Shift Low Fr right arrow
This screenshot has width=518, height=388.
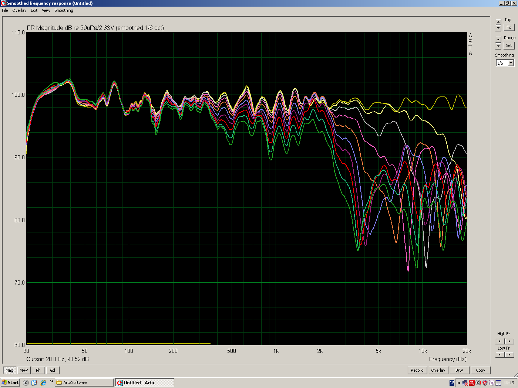pyautogui.click(x=509, y=355)
